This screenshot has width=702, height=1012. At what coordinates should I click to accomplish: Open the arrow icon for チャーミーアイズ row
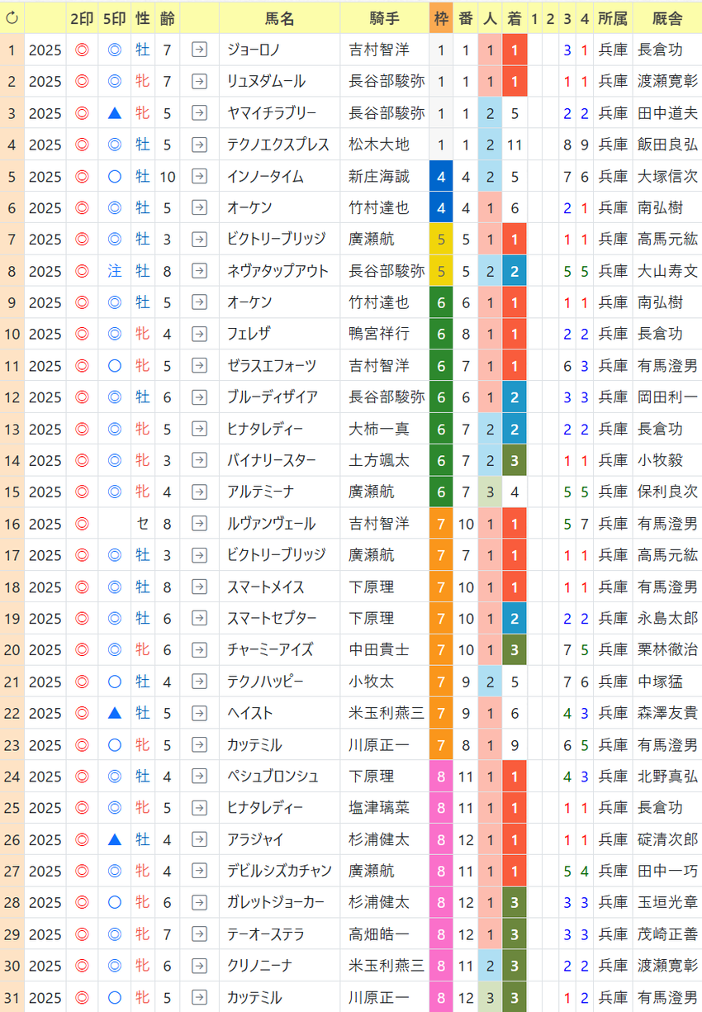[x=199, y=650]
